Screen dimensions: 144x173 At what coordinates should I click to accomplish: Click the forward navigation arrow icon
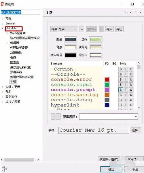pyautogui.click(x=135, y=12)
